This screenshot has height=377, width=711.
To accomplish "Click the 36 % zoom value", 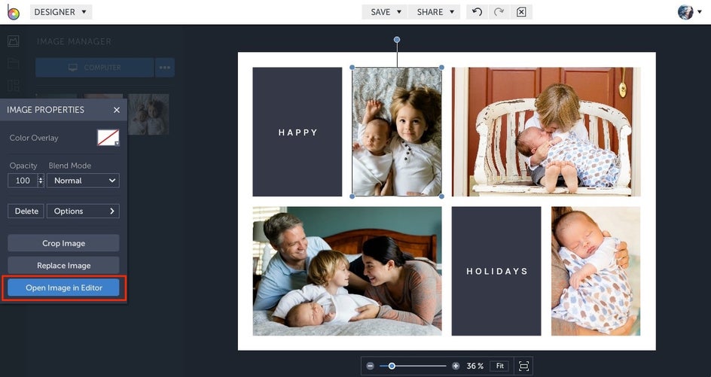I will pyautogui.click(x=475, y=366).
